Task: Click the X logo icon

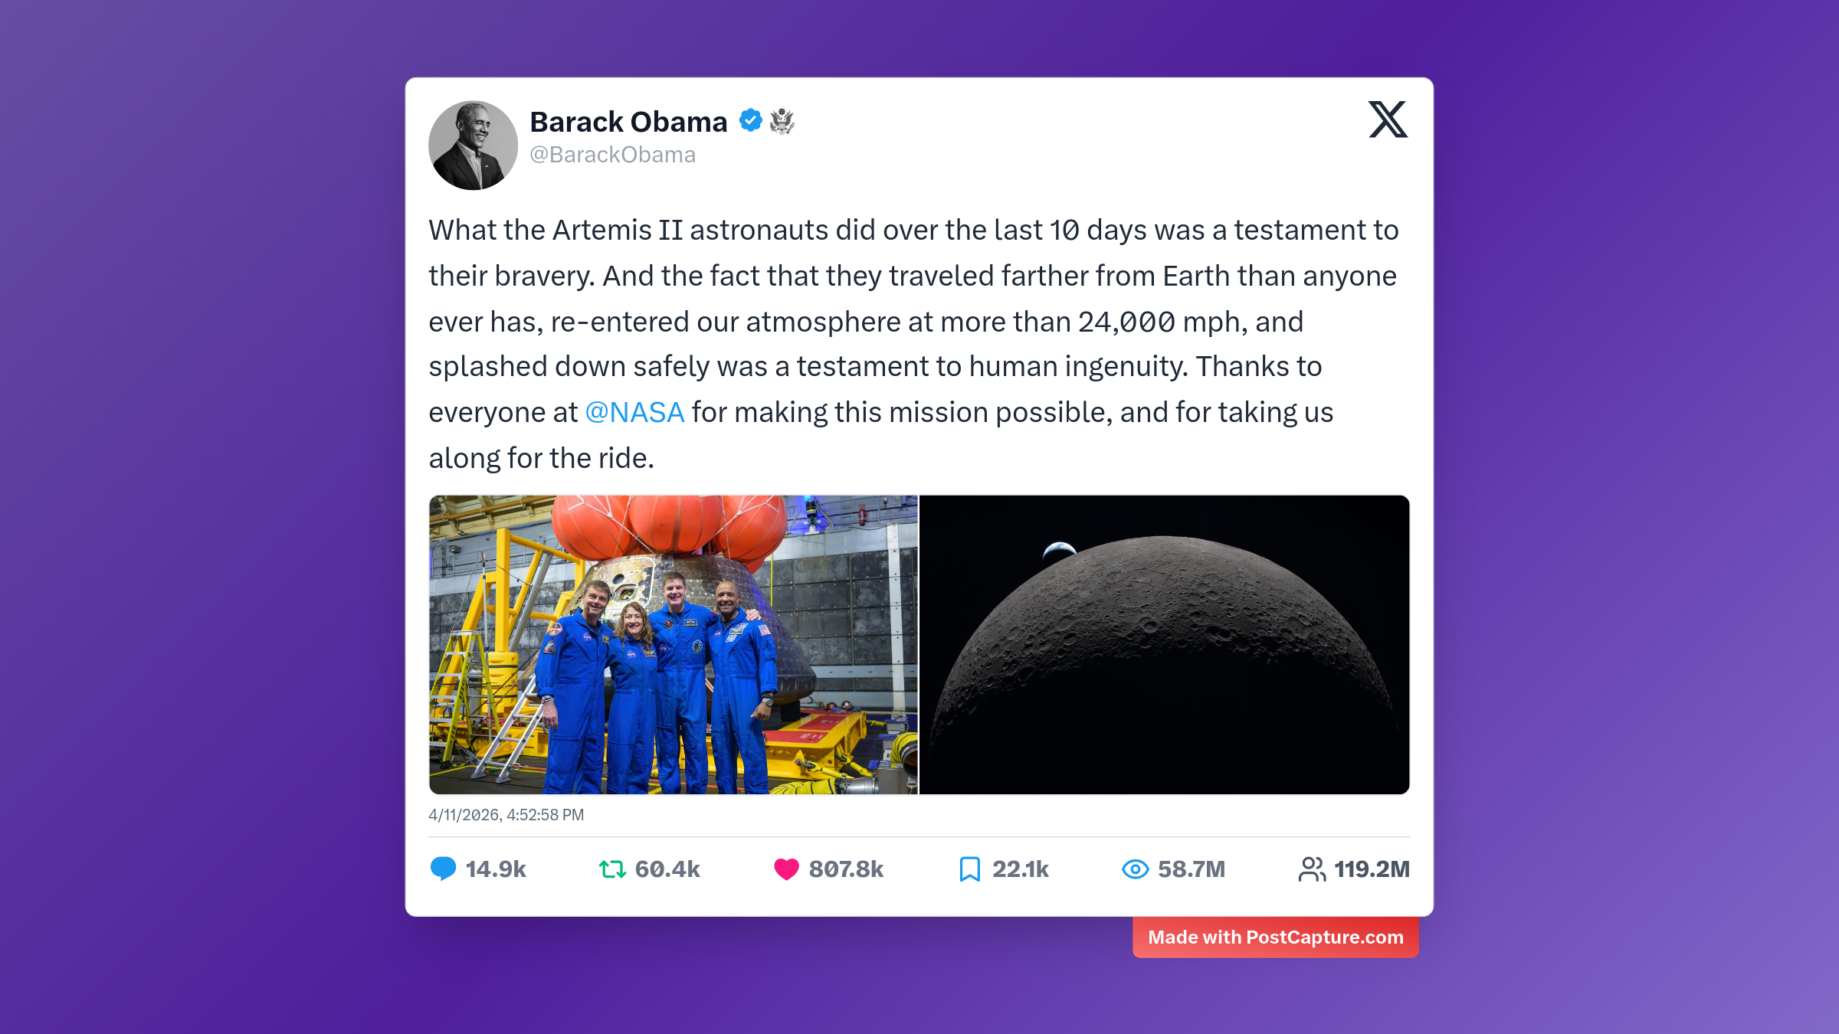Action: pos(1388,119)
